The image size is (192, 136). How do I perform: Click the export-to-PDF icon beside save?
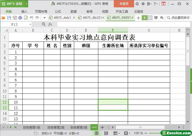pos(15,18)
